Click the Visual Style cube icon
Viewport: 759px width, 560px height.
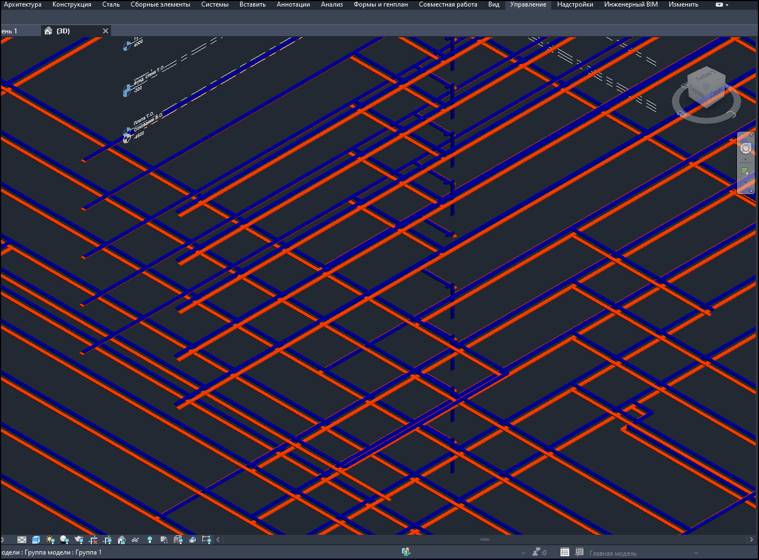point(36,540)
